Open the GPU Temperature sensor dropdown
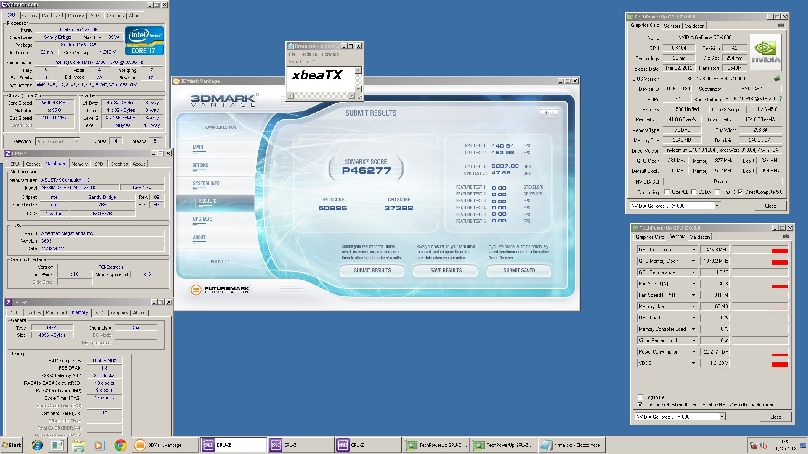This screenshot has height=454, width=808. tap(694, 272)
